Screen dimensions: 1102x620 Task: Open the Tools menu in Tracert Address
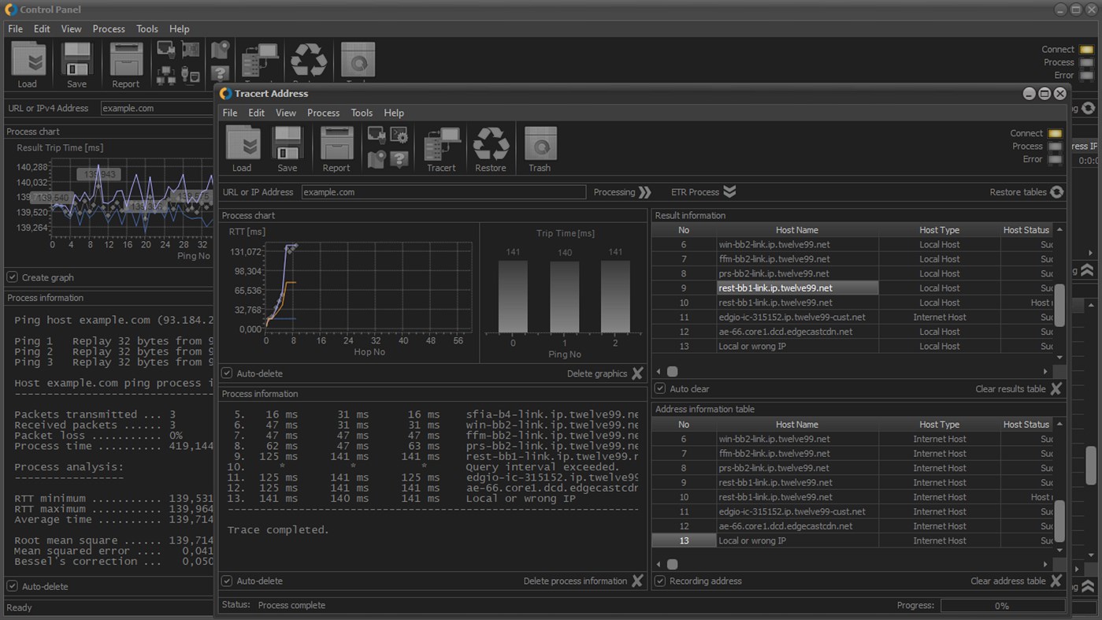362,113
